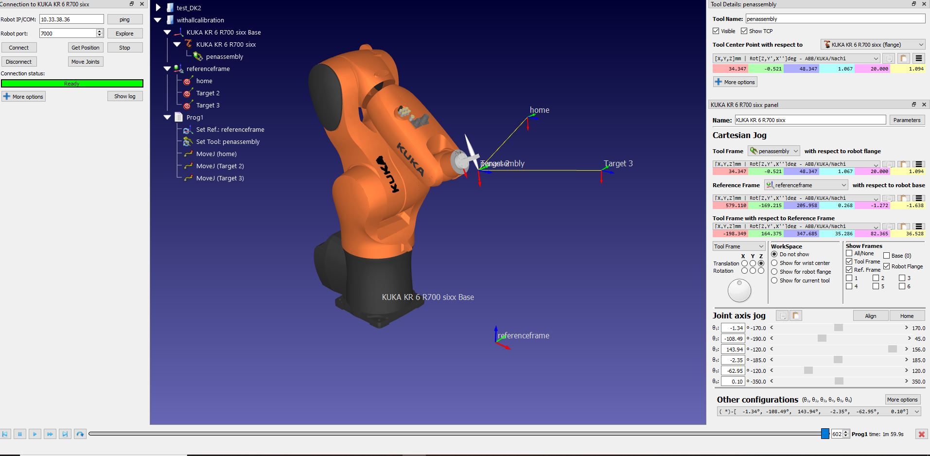Click the paste icon beside Joint axis jog
Image resolution: width=930 pixels, height=456 pixels.
pyautogui.click(x=796, y=316)
